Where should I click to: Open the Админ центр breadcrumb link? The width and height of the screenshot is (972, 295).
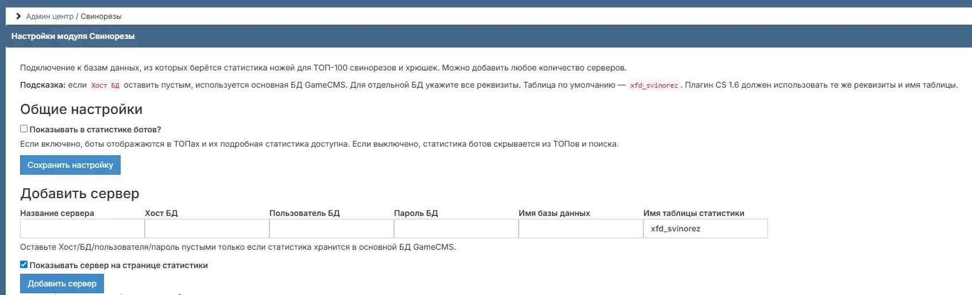click(x=50, y=16)
